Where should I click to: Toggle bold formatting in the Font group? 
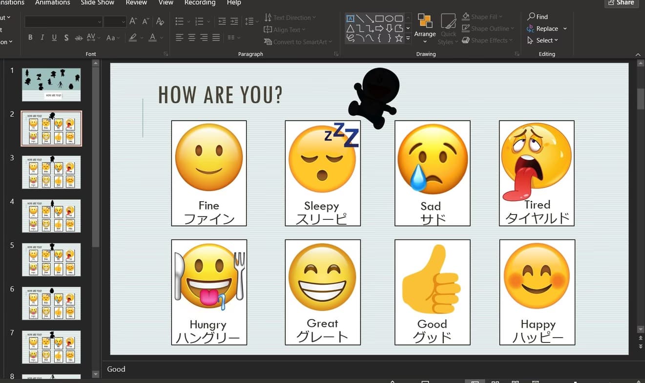[30, 37]
